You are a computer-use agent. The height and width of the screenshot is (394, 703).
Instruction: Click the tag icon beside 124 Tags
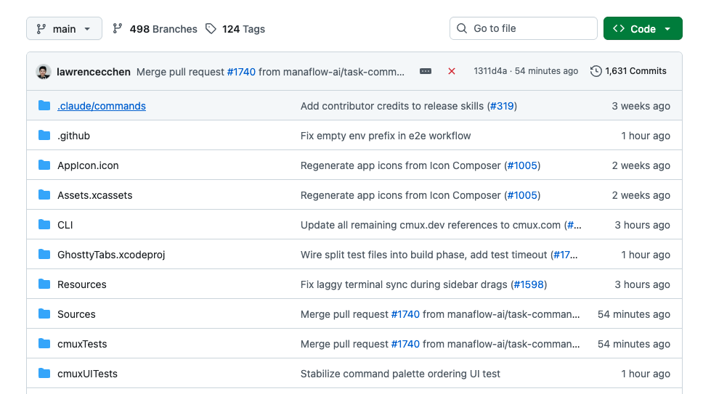[x=211, y=28]
